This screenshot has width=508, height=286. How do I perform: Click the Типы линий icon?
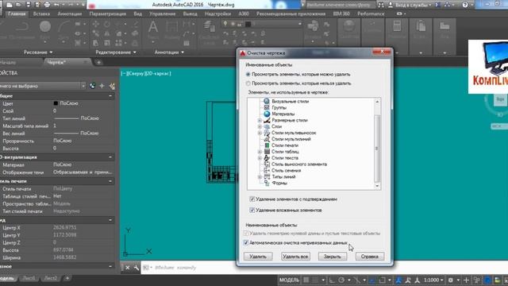[267, 176]
